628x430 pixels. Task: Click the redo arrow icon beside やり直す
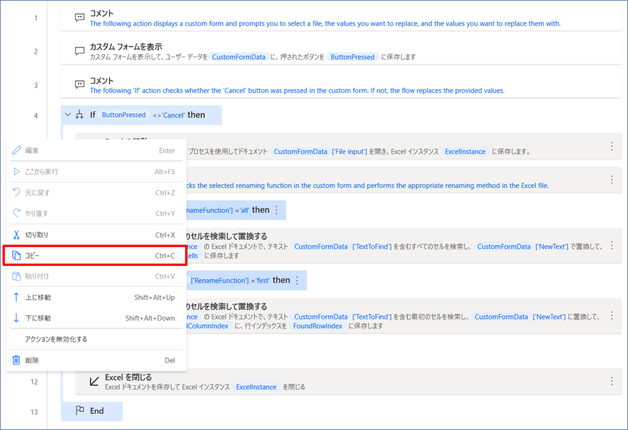[16, 213]
